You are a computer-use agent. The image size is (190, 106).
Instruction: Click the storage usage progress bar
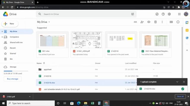[16, 71]
